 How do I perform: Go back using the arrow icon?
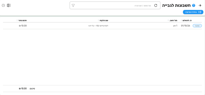point(200,5)
